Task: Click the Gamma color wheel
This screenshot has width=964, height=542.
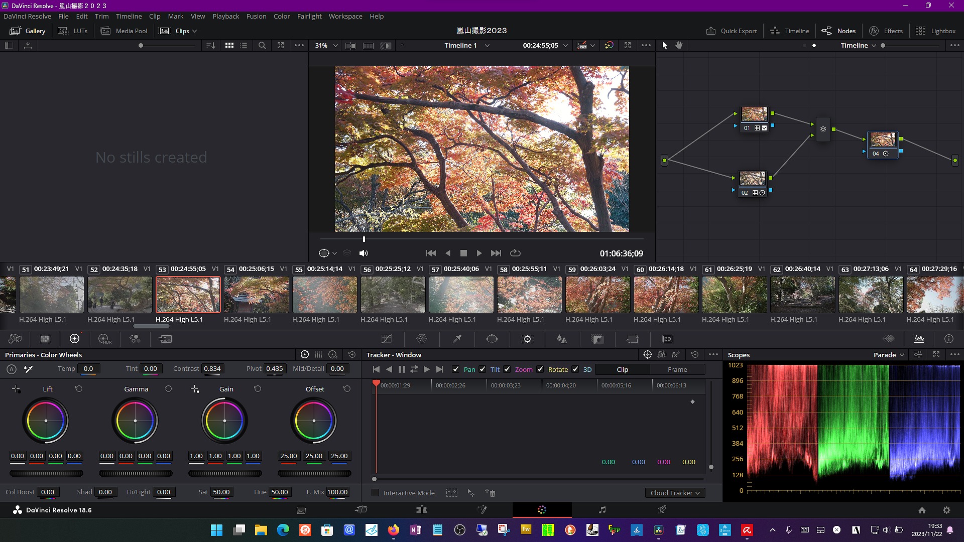Action: (135, 421)
